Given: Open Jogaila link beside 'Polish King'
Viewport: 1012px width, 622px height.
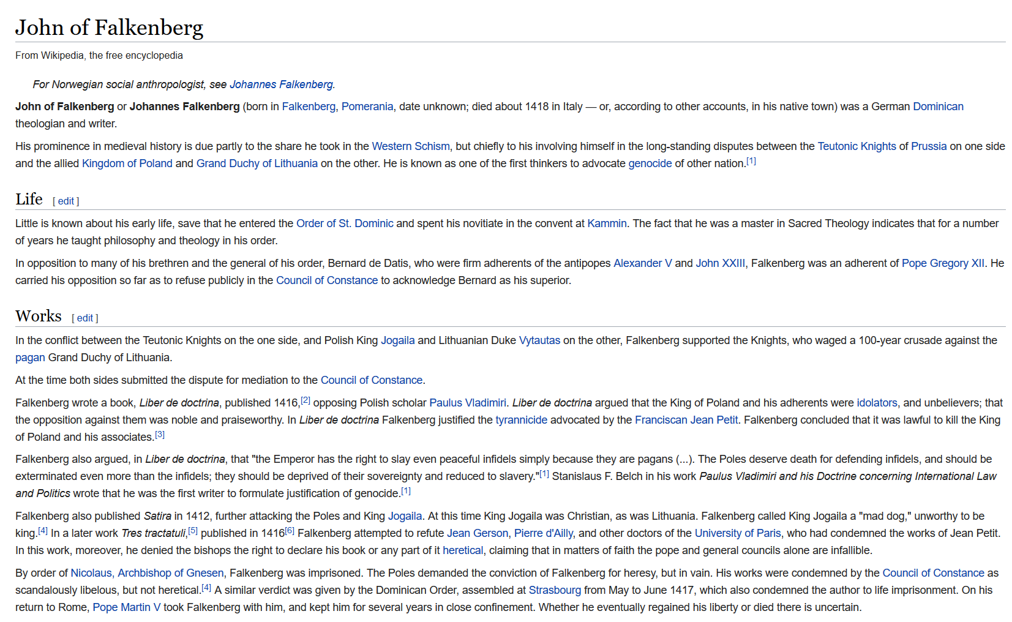Looking at the screenshot, I should (398, 340).
